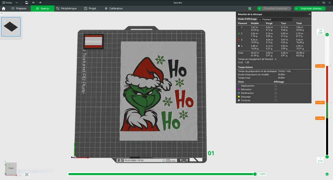Toggle the Déplacement display checkbox

tap(276, 86)
